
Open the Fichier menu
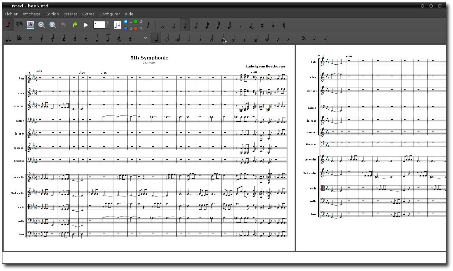11,14
